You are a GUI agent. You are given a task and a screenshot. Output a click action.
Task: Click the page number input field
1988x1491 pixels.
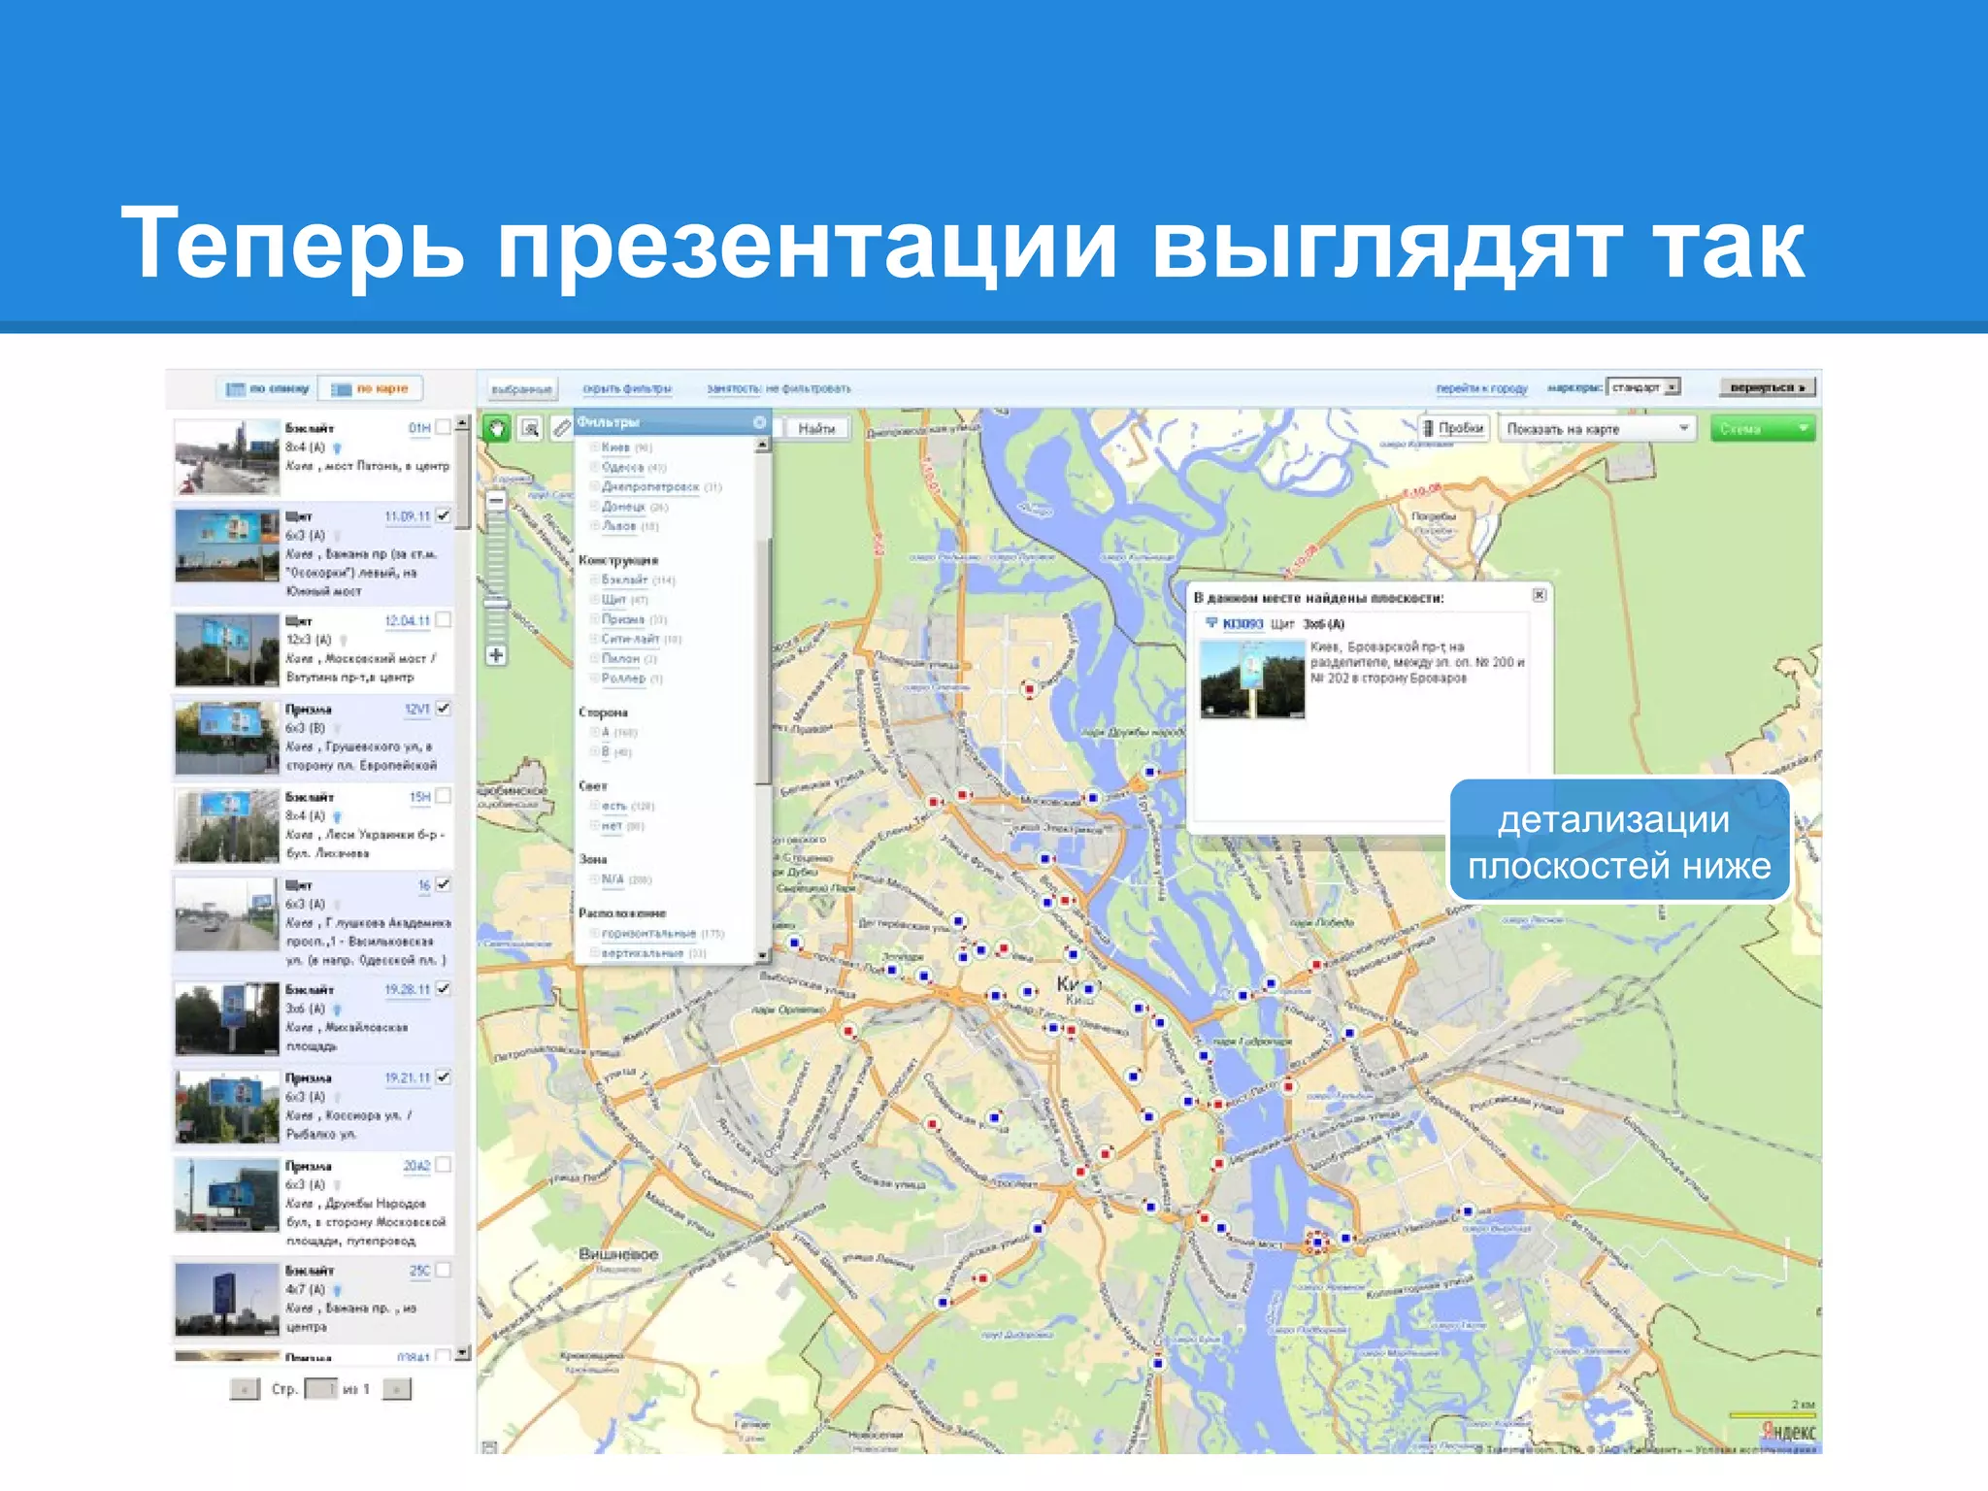pos(320,1389)
